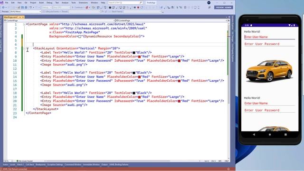304x171 pixels.
Task: Click the Hot Reload flame icon
Action: coord(86,8)
